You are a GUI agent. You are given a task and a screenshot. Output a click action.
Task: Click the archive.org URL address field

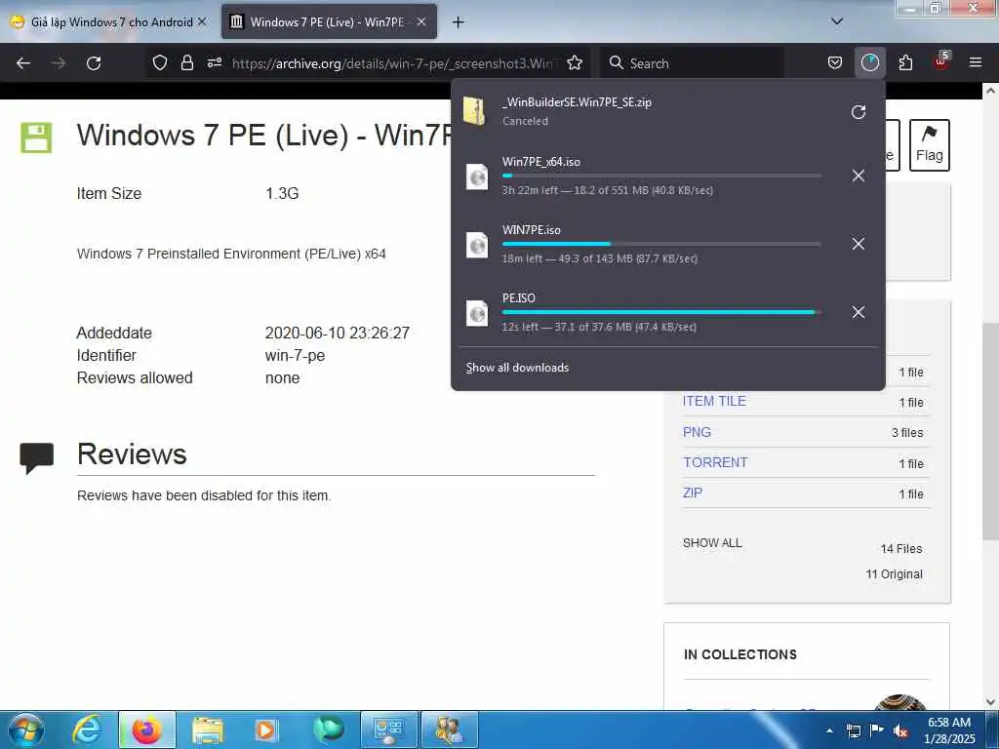(392, 63)
